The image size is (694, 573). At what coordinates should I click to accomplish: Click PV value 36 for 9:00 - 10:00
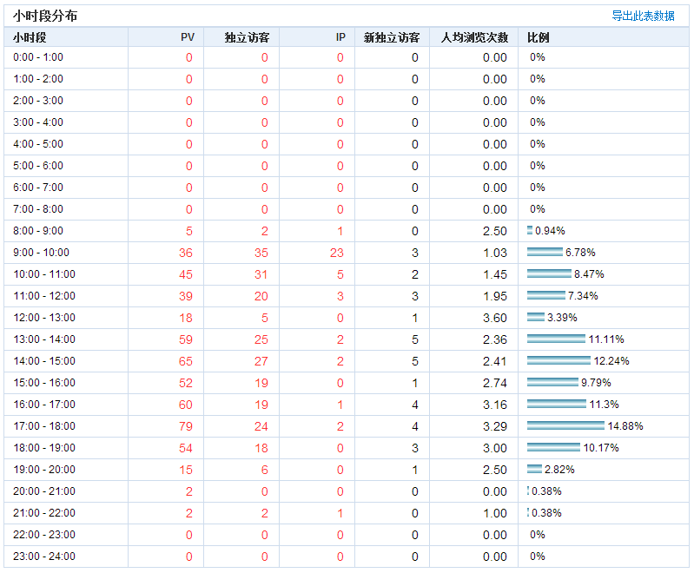[186, 253]
